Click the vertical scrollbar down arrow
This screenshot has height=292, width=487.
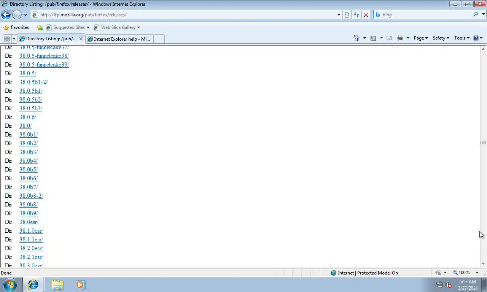[483, 264]
